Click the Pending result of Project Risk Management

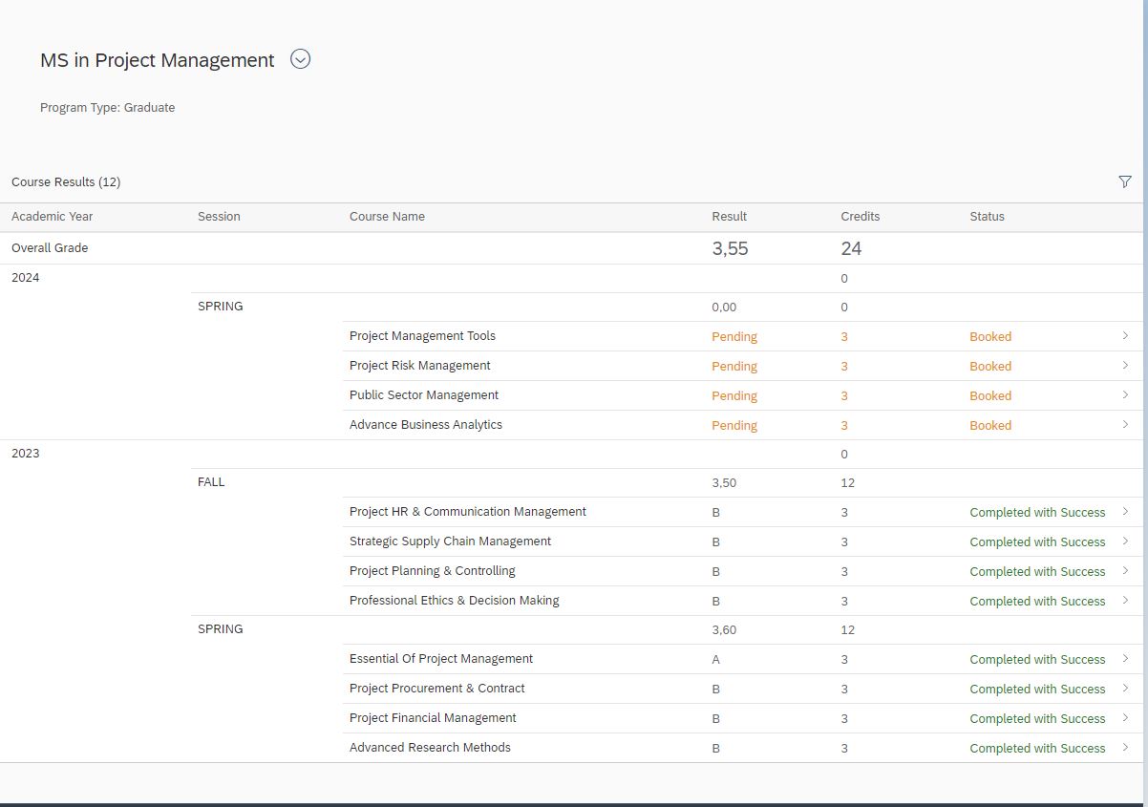(x=734, y=367)
